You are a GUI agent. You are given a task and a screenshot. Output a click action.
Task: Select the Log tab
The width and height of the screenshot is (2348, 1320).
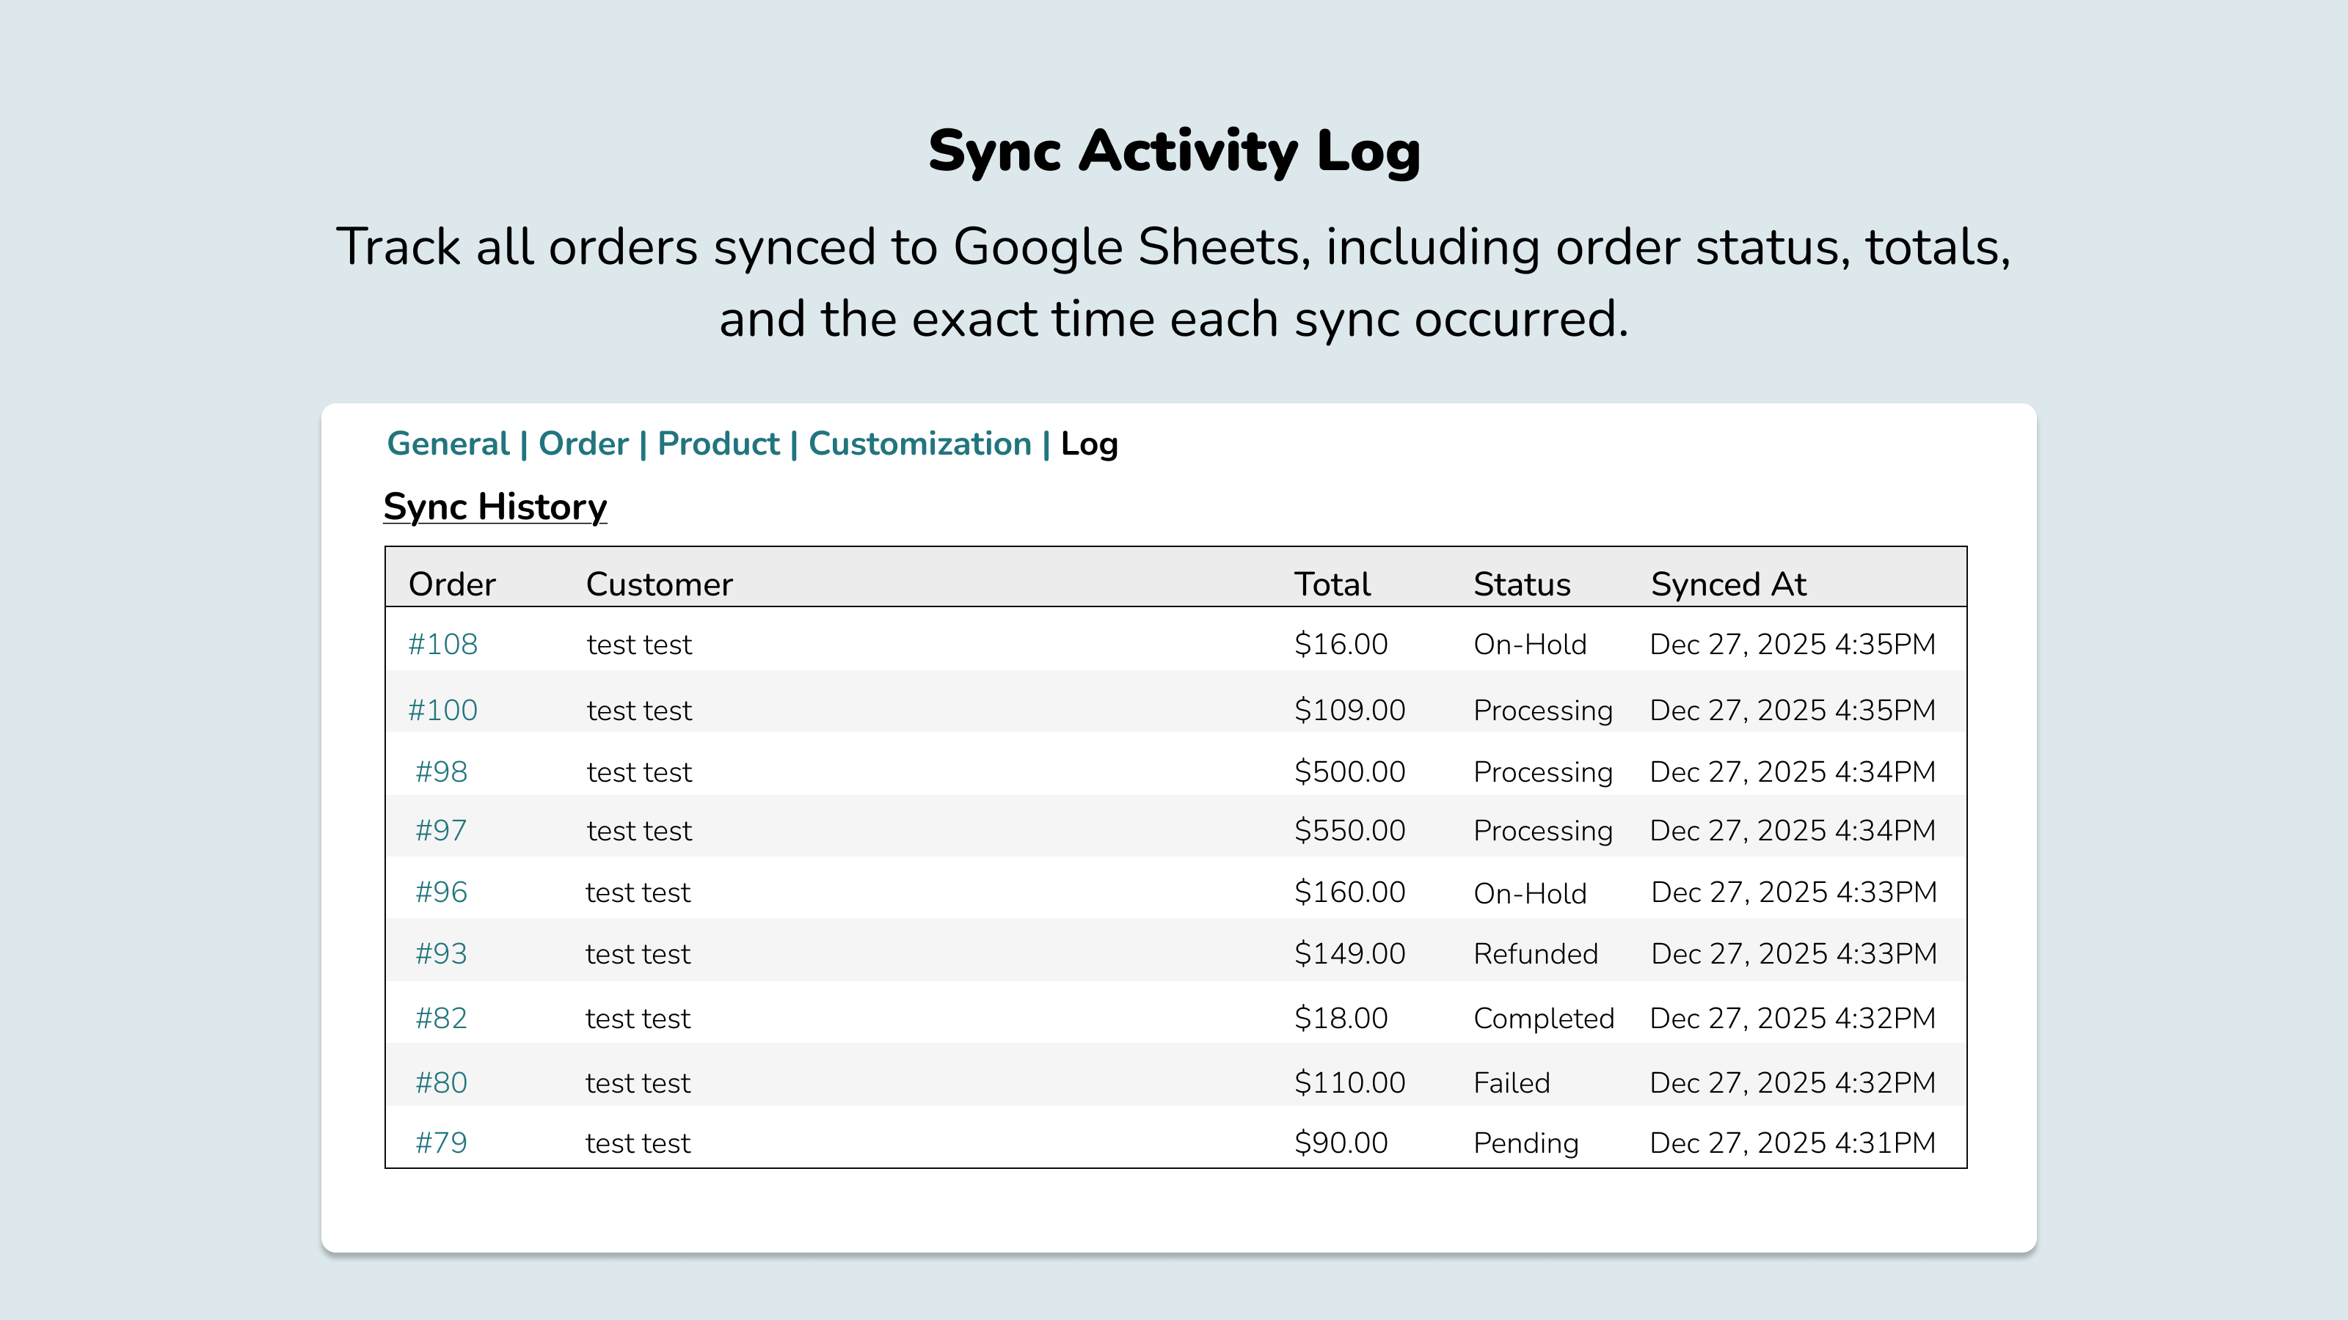[1089, 444]
